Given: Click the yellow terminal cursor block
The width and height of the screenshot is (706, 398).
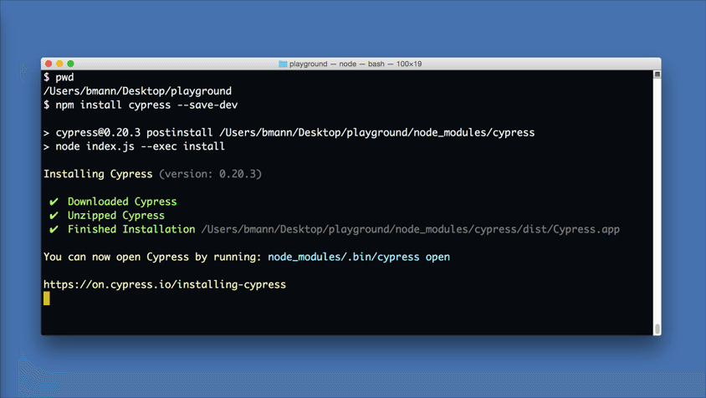Looking at the screenshot, I should (46, 298).
